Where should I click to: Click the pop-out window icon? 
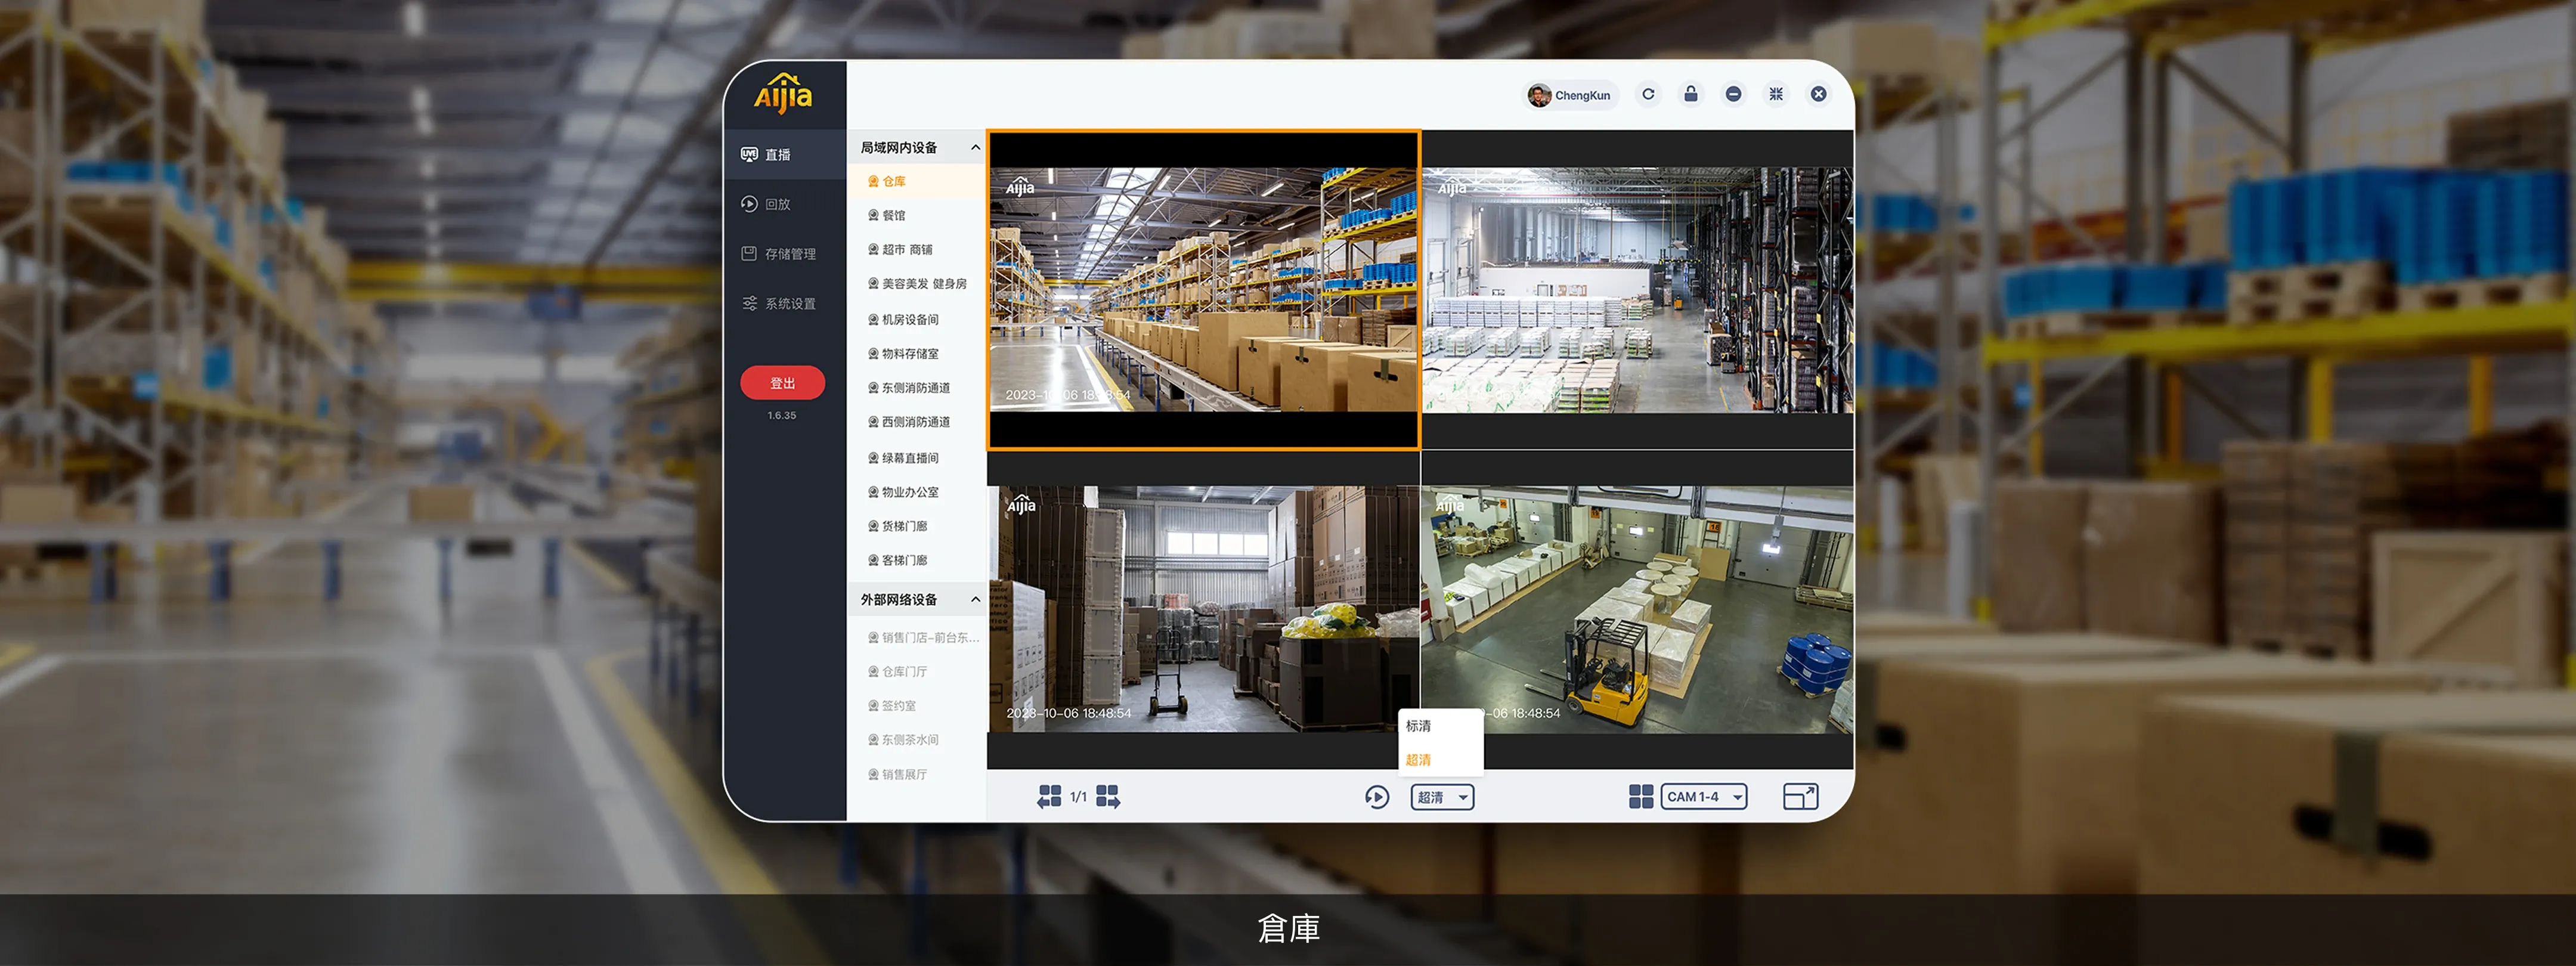[1800, 796]
